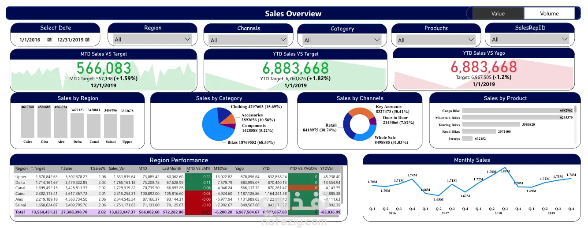Switch the view to Value
This screenshot has width=588, height=228.
(498, 14)
